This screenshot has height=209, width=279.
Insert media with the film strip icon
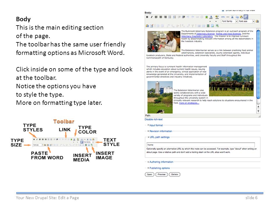(x=208, y=26)
